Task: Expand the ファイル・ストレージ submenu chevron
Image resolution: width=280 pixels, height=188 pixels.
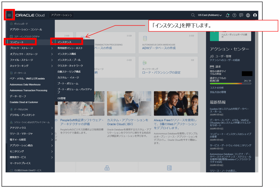Action: [x=52, y=60]
